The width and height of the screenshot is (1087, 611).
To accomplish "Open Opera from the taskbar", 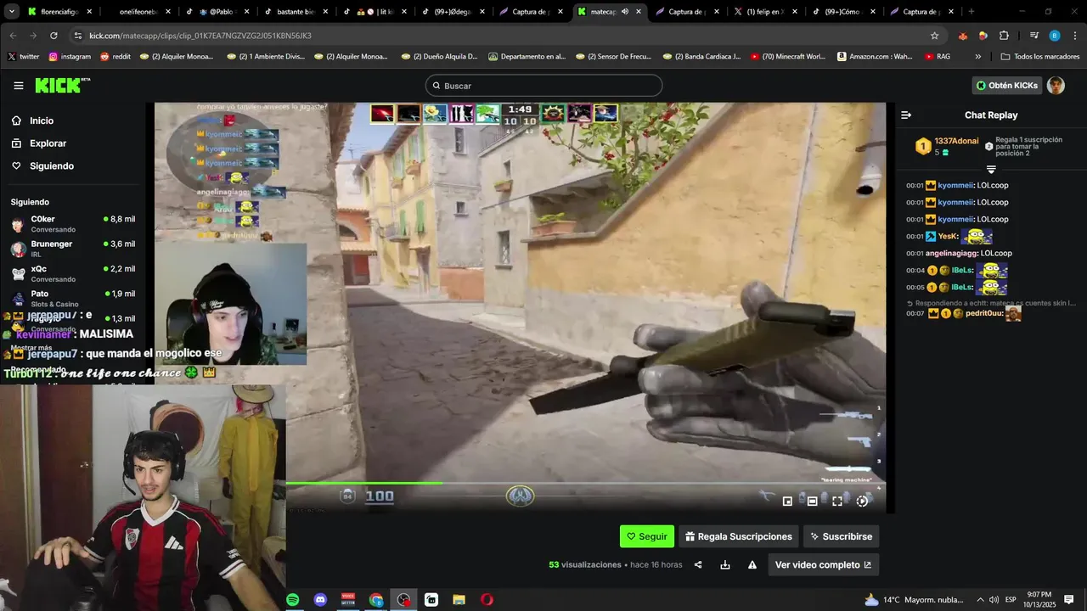I will pos(487,600).
